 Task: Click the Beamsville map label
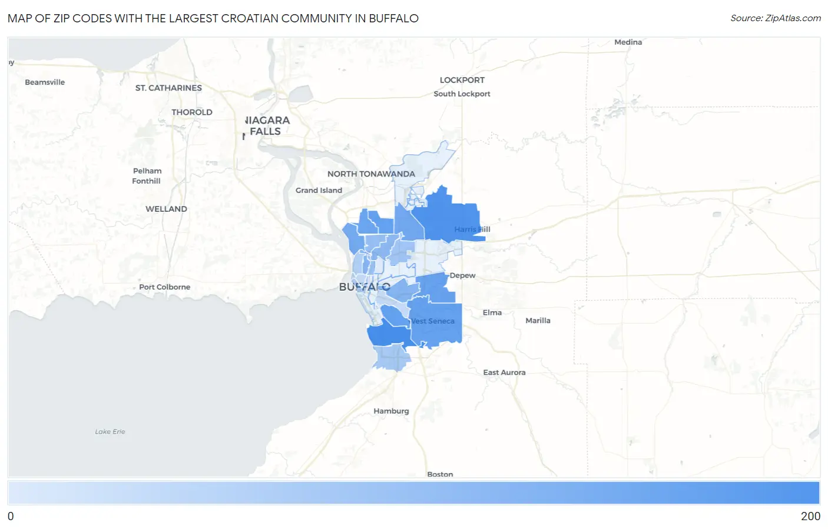45,82
